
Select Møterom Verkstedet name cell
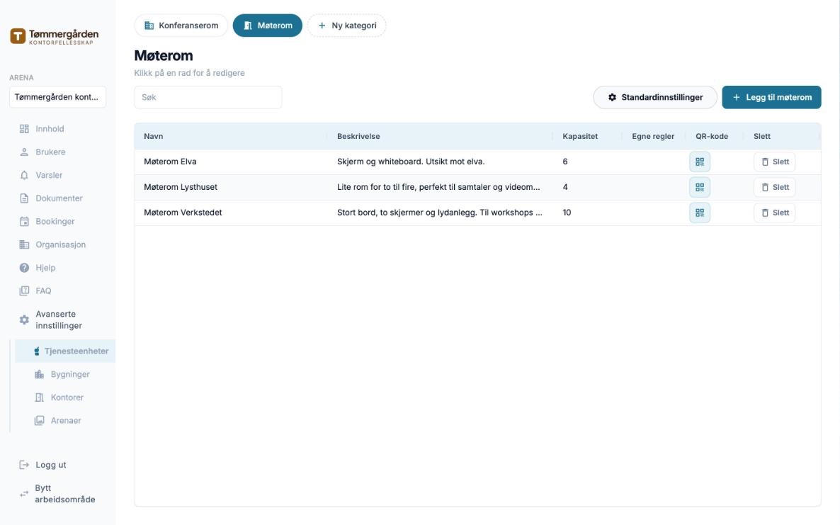point(183,213)
